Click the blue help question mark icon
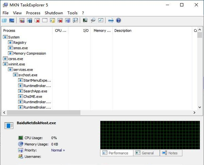Viewport: 204px width, 165px height. (119, 20)
